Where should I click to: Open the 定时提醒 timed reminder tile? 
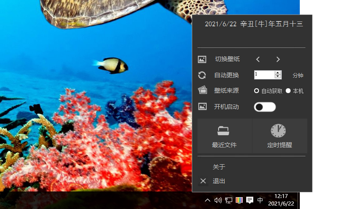(280, 136)
